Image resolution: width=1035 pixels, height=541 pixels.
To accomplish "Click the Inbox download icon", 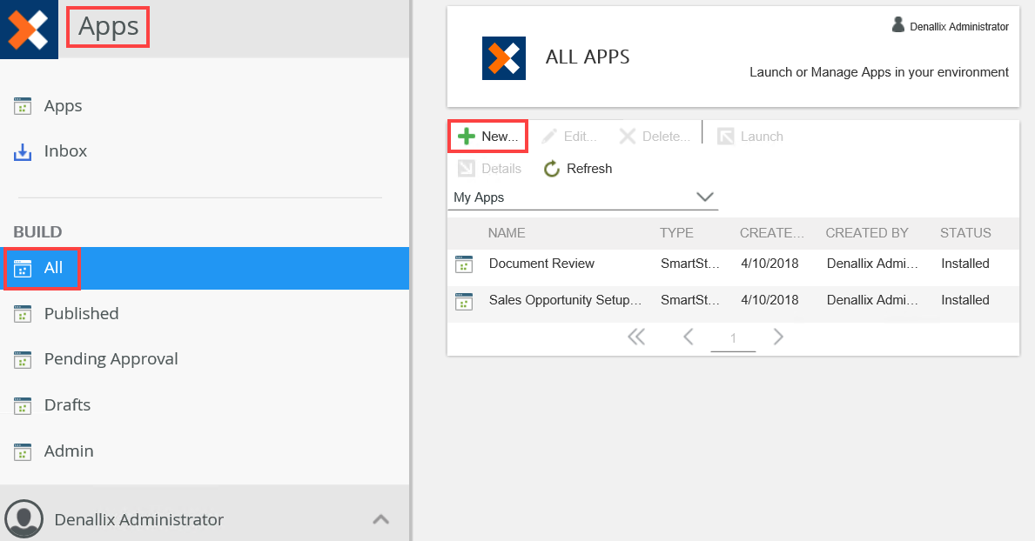I will coord(23,152).
